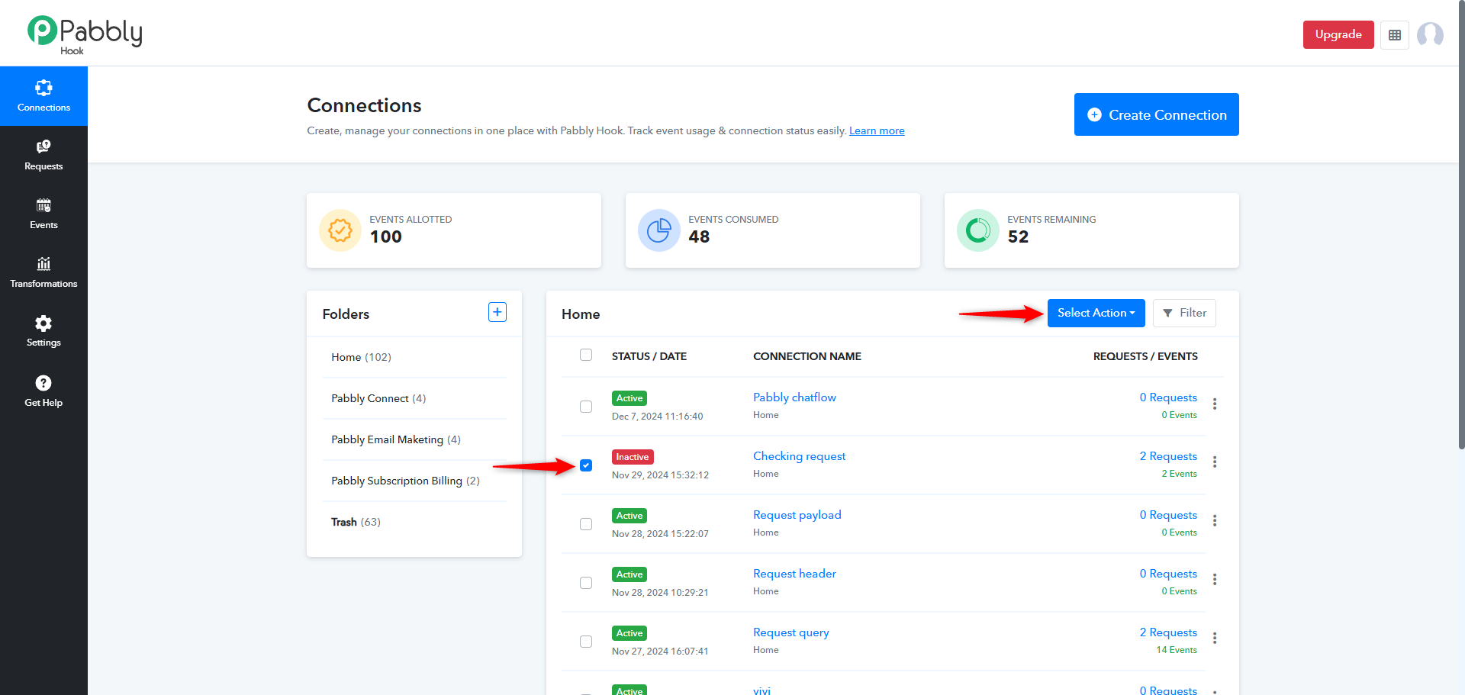Viewport: 1465px width, 695px height.
Task: Check the Request header row checkbox
Action: click(x=586, y=583)
